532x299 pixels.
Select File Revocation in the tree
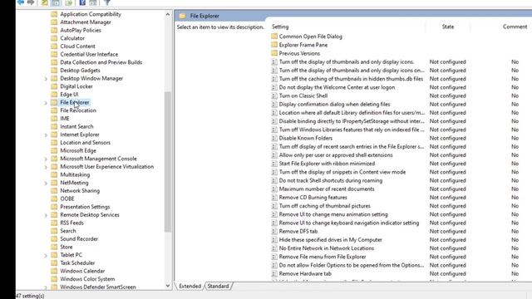(78, 110)
